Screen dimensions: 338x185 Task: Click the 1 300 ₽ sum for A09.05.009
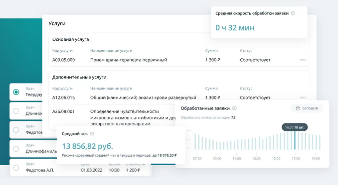click(x=212, y=60)
